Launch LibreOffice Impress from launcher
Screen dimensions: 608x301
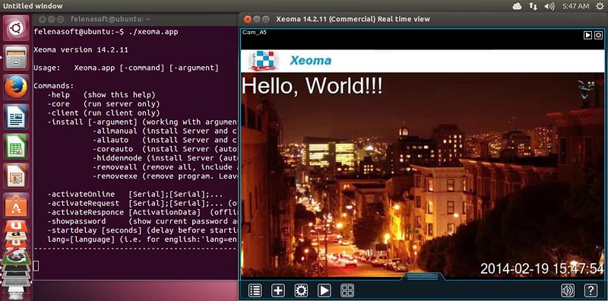pos(16,176)
